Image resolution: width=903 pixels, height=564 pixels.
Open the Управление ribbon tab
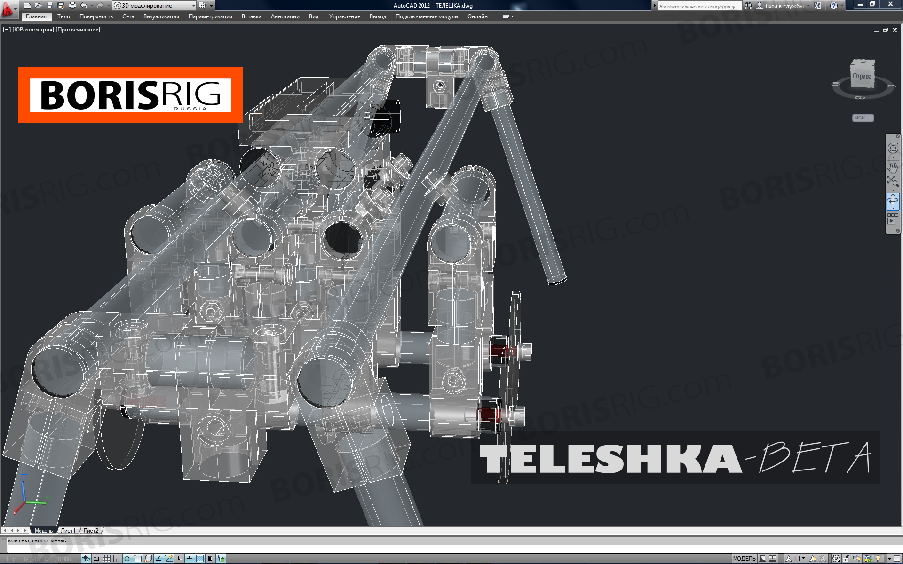point(345,16)
